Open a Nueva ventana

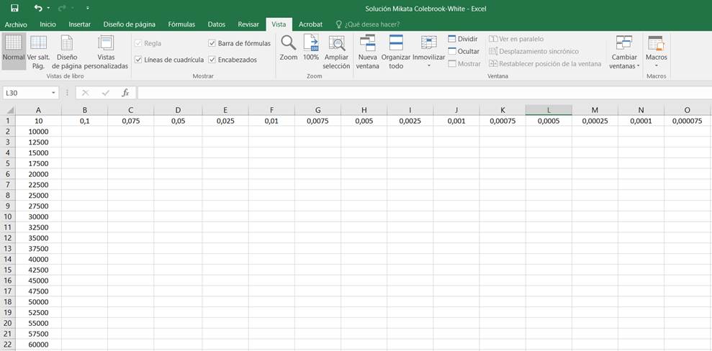[x=367, y=44]
